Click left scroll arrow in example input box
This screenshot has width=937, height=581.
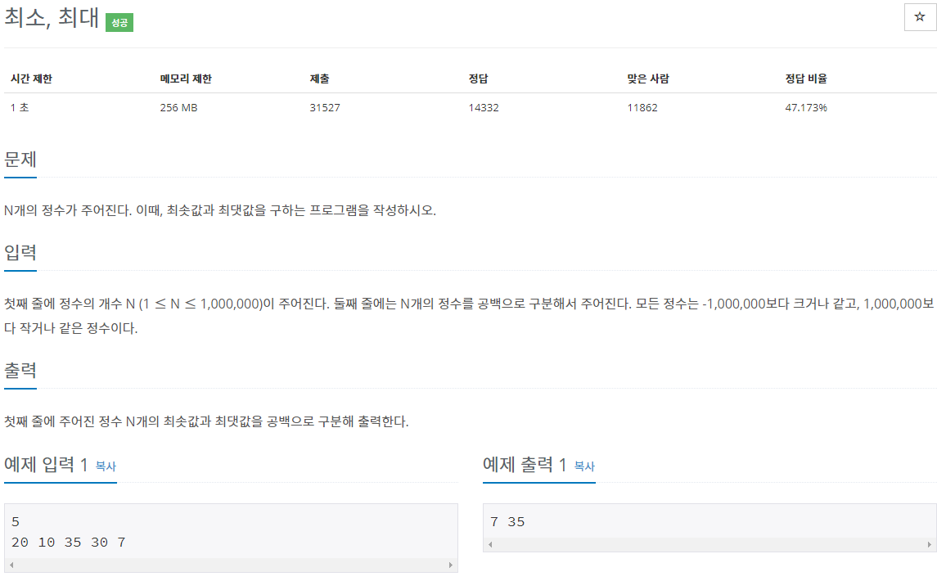point(11,565)
